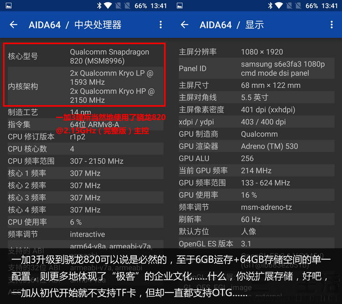Screen dimensions: 342x304
Task: Select the 主屏像素密度 401 dpi row
Action: pos(256,109)
